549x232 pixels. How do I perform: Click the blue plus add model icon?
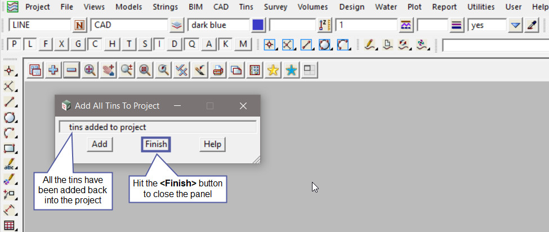[53, 70]
